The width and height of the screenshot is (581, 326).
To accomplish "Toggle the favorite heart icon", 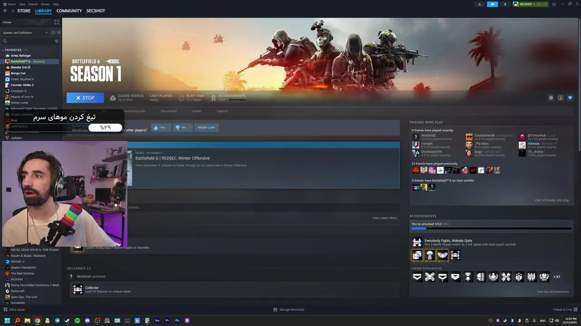I will pos(570,98).
